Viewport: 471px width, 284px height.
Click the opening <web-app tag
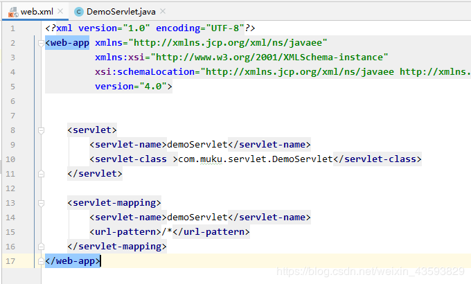pos(67,43)
